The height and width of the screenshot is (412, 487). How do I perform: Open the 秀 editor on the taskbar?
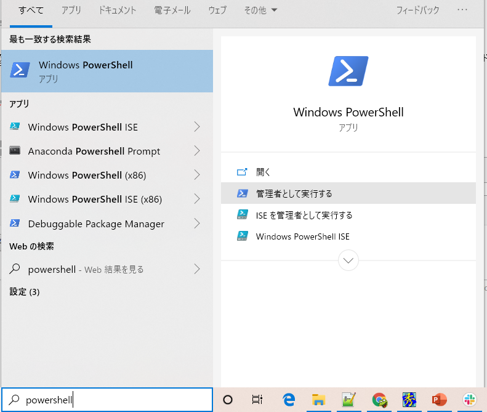click(x=409, y=400)
